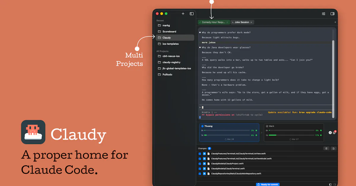This screenshot has width=356, height=186.
Task: Switch to the Joke Session tab
Action: [242, 22]
